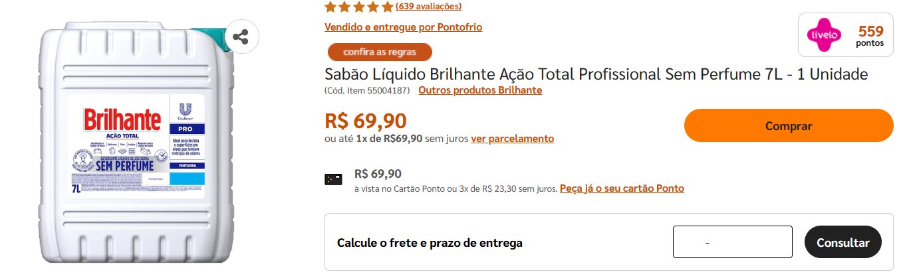Click the Consultar shipping button
Screen dimensions: 905x280
point(843,242)
